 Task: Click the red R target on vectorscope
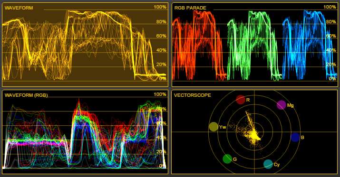click(x=240, y=100)
